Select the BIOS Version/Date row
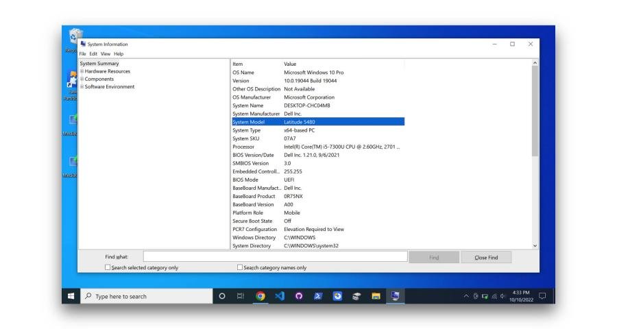The image size is (617, 329). (x=318, y=155)
